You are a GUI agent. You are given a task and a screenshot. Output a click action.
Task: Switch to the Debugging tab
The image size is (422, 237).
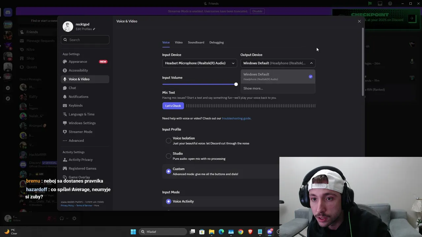coord(217,42)
